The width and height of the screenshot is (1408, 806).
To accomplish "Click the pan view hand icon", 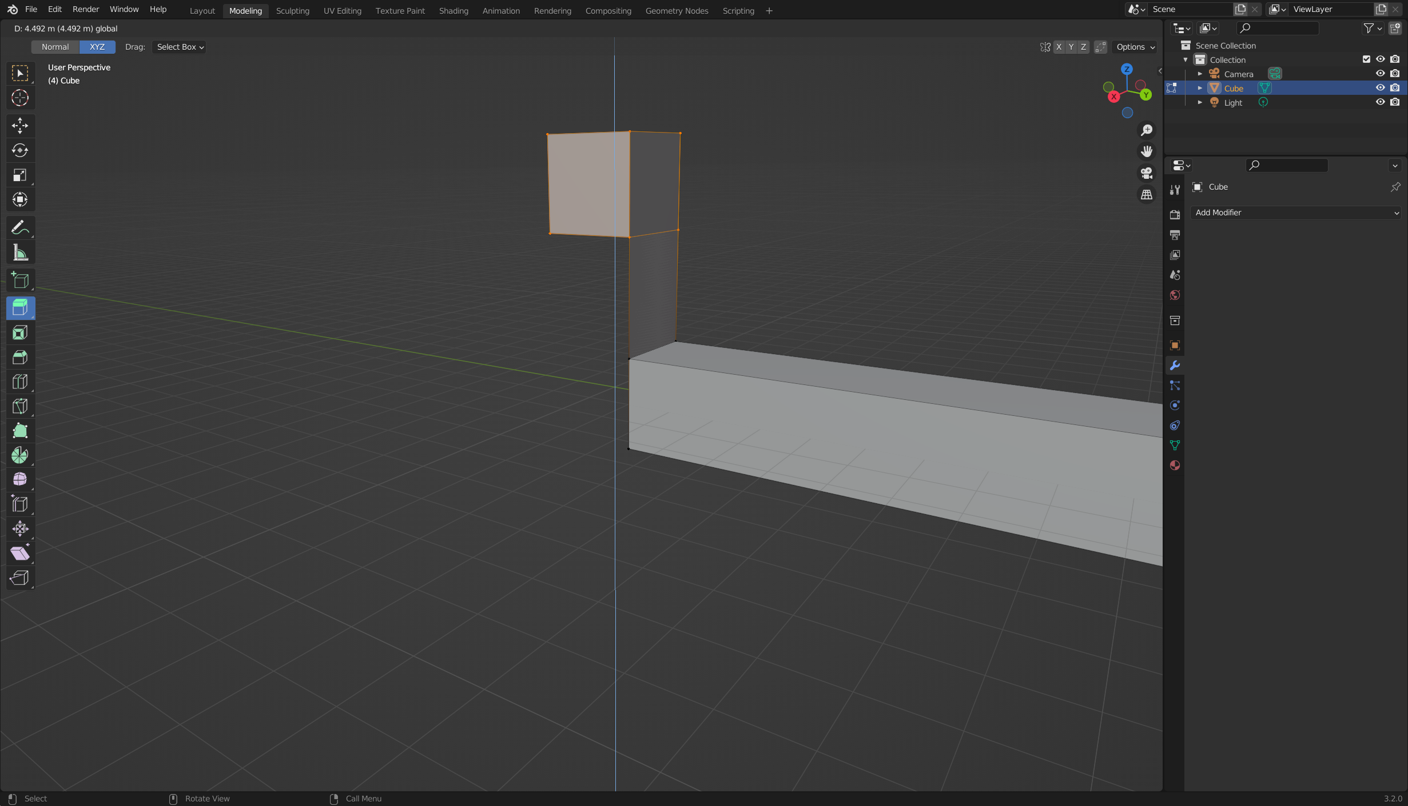I will (1147, 151).
